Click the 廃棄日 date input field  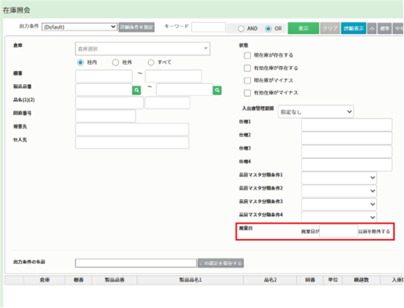pos(338,231)
